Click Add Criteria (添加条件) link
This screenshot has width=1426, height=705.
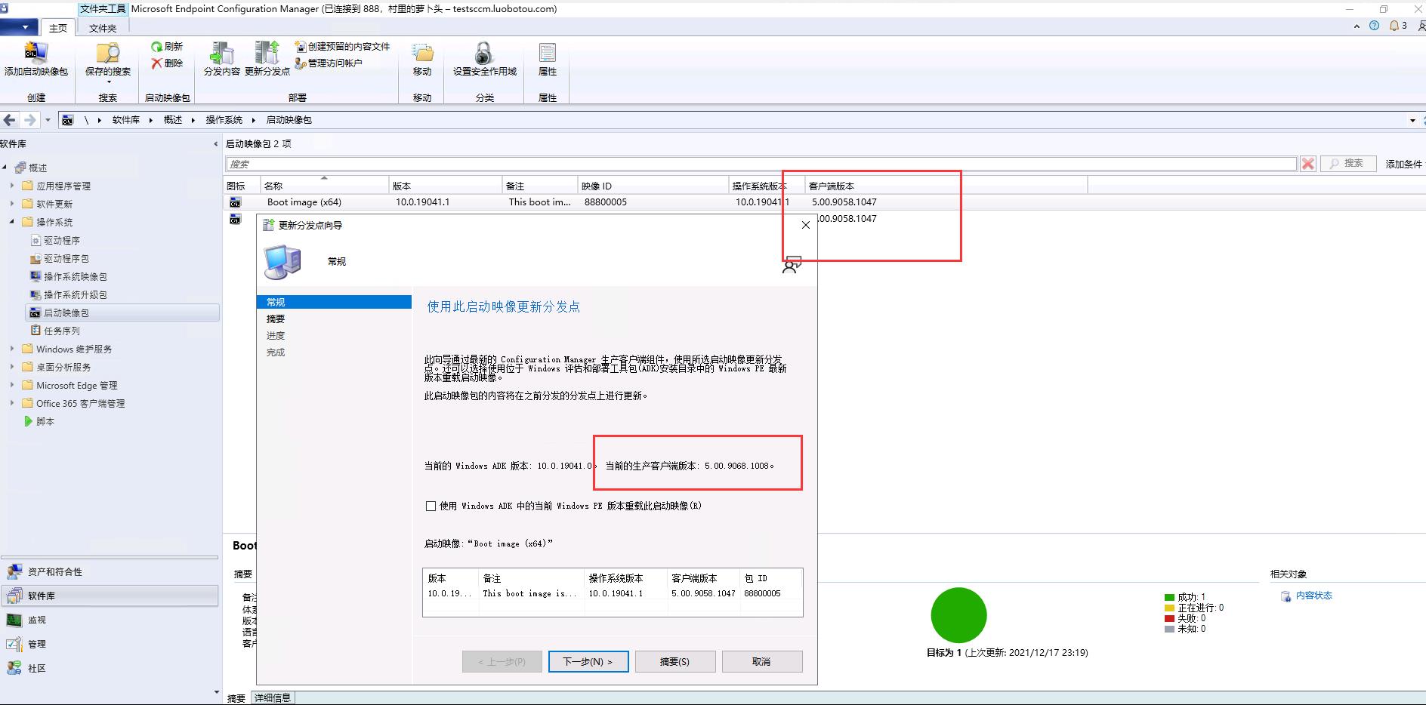[x=1403, y=164]
